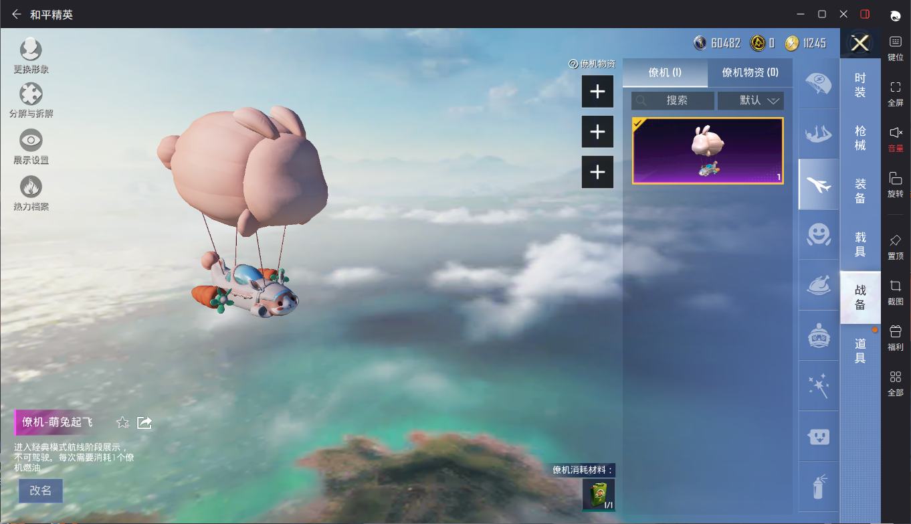Click the 改名 rename button

tap(40, 491)
